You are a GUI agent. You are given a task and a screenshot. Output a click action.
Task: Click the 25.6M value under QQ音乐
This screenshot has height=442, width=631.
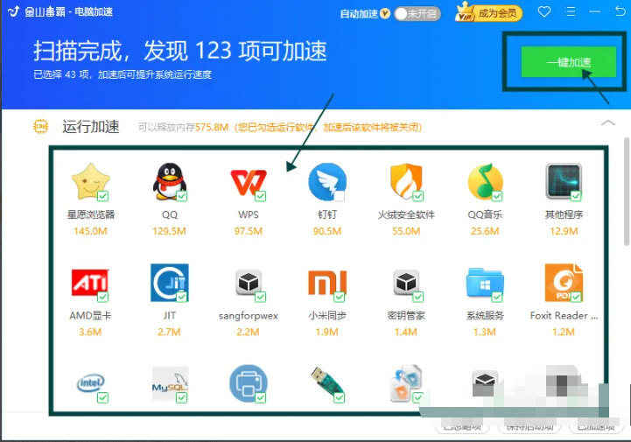pos(485,231)
